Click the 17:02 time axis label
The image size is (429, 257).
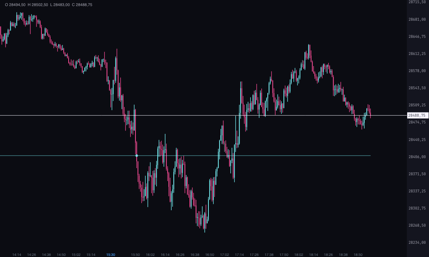[x=225, y=255]
